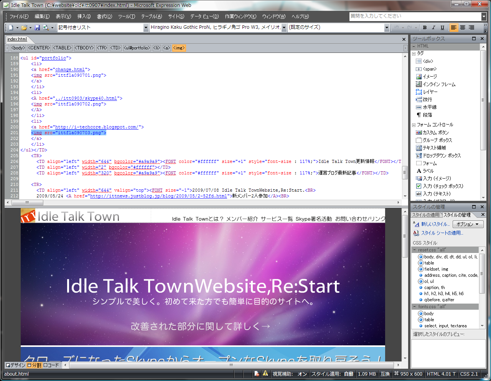Open the テーブル(A) menu
Image resolution: width=491 pixels, height=381 pixels.
pyautogui.click(x=152, y=16)
